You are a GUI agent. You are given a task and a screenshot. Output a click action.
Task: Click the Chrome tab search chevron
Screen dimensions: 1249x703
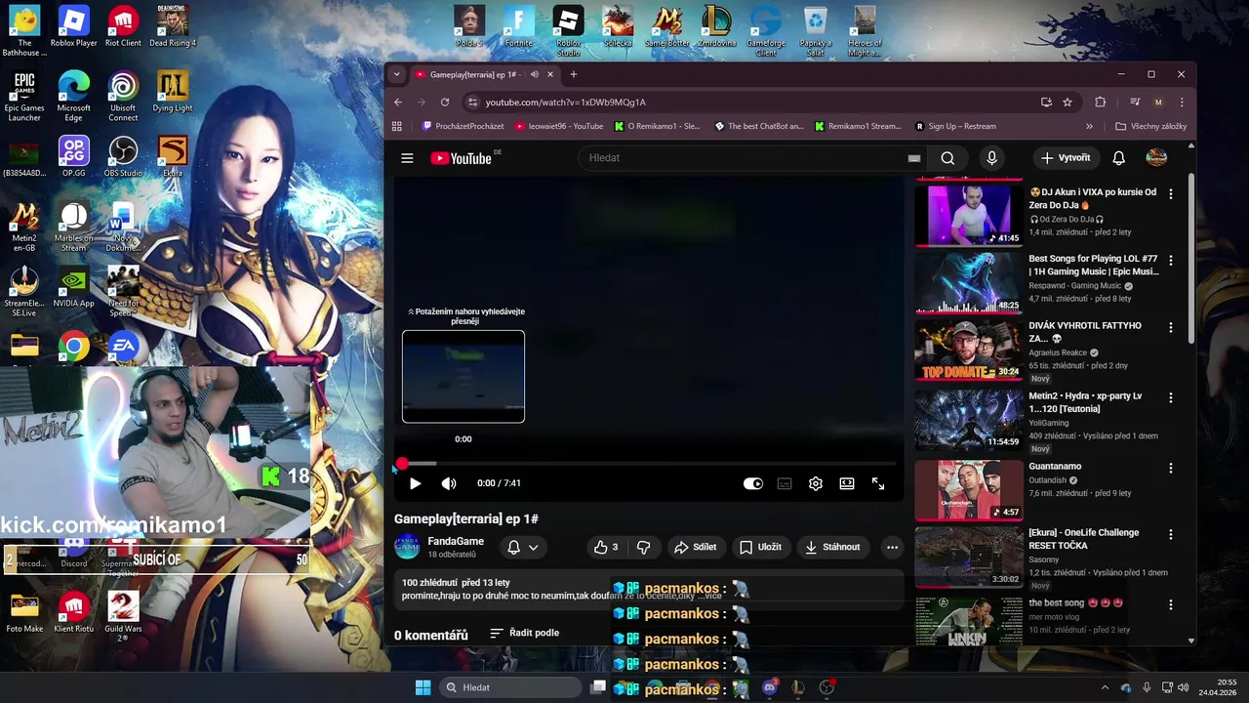pos(396,74)
